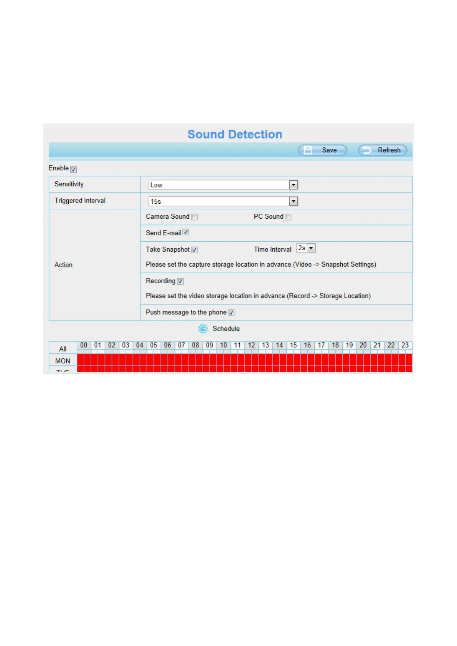The width and height of the screenshot is (457, 646).
Task: Click the Refresh button
Action: (383, 150)
